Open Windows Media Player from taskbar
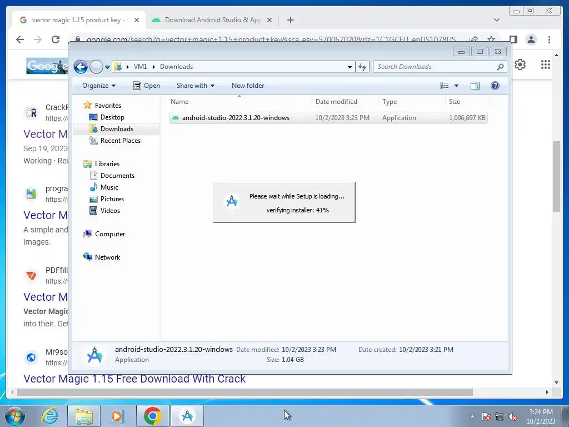This screenshot has height=427, width=569. (117, 416)
